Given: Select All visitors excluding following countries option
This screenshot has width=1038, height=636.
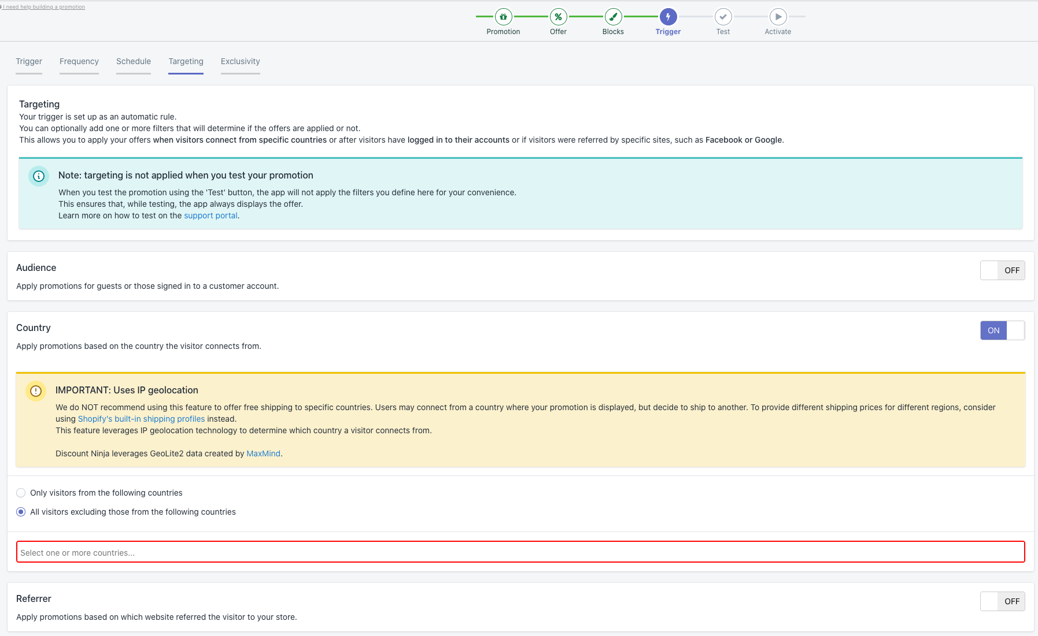Looking at the screenshot, I should (21, 512).
